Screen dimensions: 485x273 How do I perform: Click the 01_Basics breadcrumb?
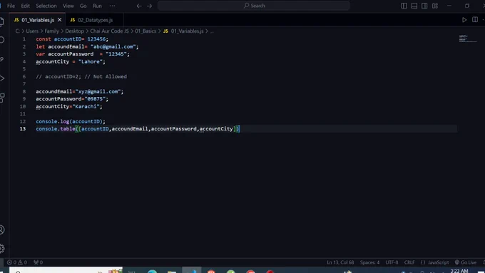click(x=145, y=31)
